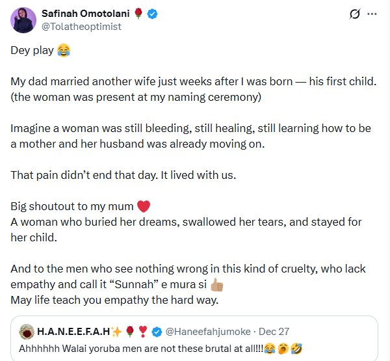Click the Grok explain-post icon
This screenshot has height=361, width=390.
coord(355,13)
